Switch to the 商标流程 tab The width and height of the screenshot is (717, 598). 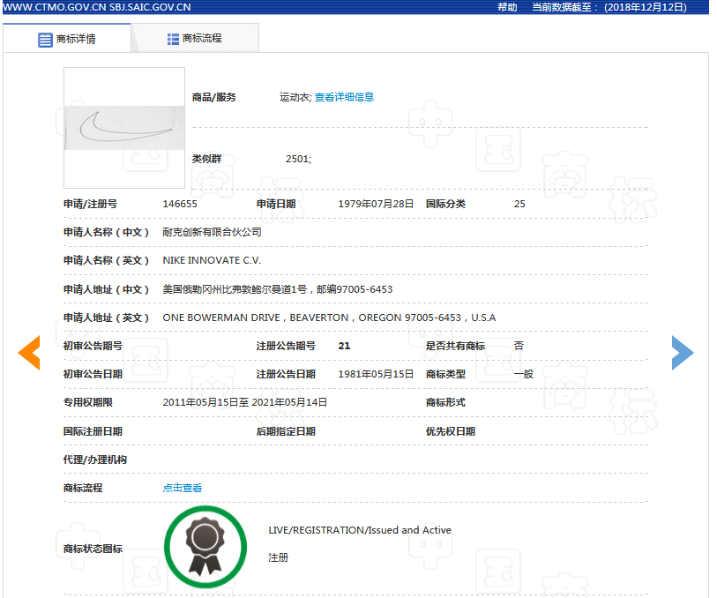pos(195,39)
